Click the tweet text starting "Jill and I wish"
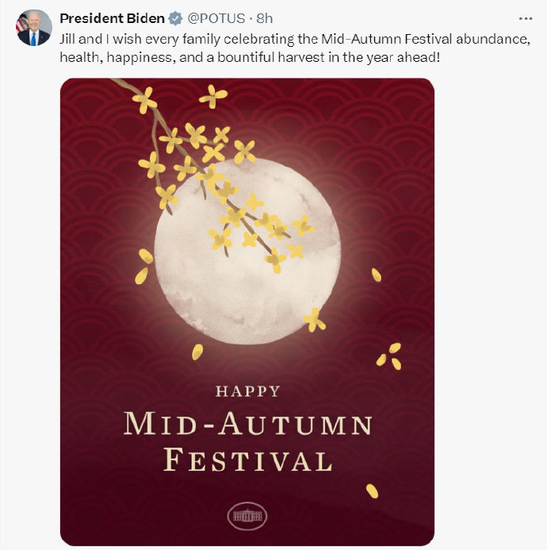The width and height of the screenshot is (547, 550). [x=295, y=48]
